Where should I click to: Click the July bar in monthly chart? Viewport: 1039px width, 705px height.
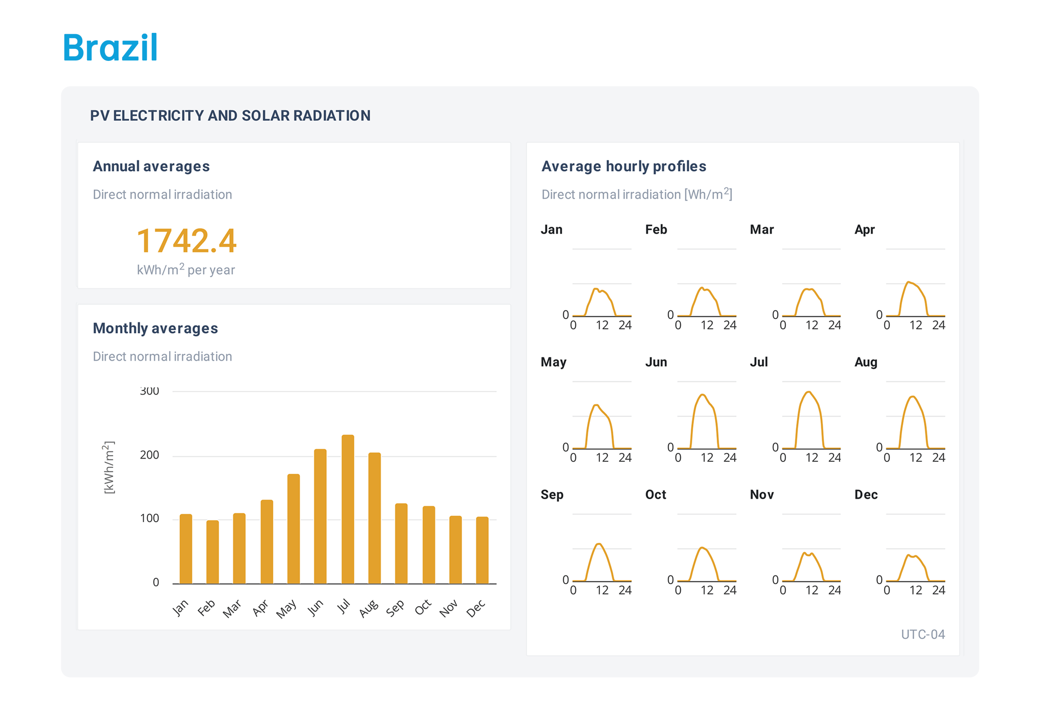tap(347, 510)
